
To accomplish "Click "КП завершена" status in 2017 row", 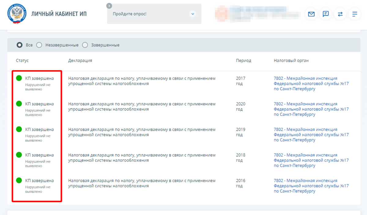I will point(39,78).
